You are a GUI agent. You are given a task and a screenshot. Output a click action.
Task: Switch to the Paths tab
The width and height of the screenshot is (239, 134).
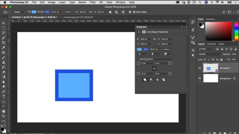click(221, 44)
